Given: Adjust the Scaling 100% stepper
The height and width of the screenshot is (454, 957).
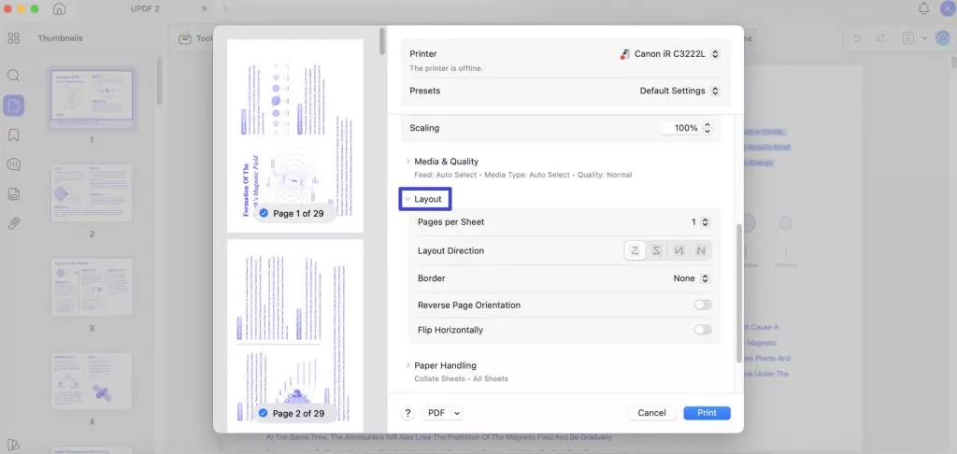Looking at the screenshot, I should click(707, 128).
